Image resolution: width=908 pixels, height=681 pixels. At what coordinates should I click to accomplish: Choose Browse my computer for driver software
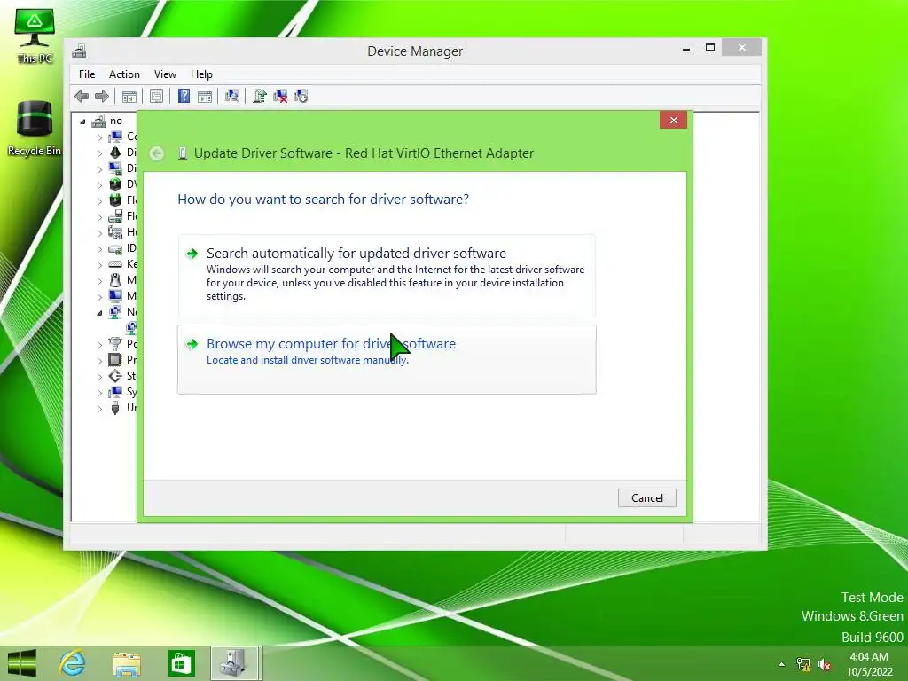pos(387,360)
